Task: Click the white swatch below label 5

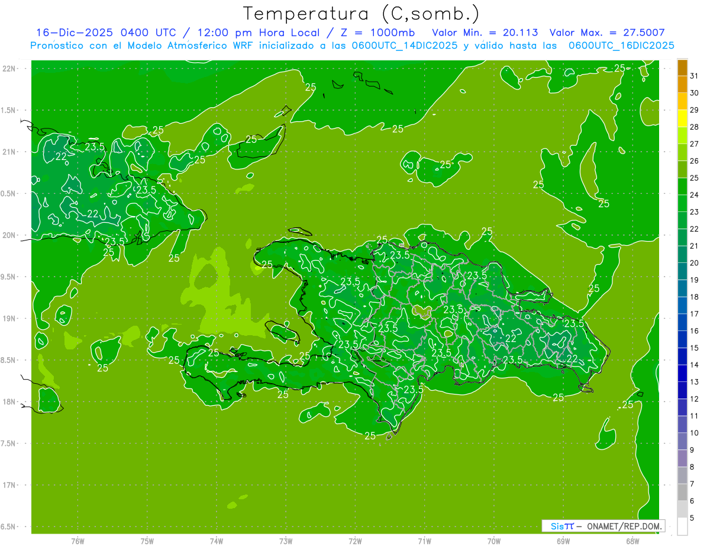Action: [682, 526]
